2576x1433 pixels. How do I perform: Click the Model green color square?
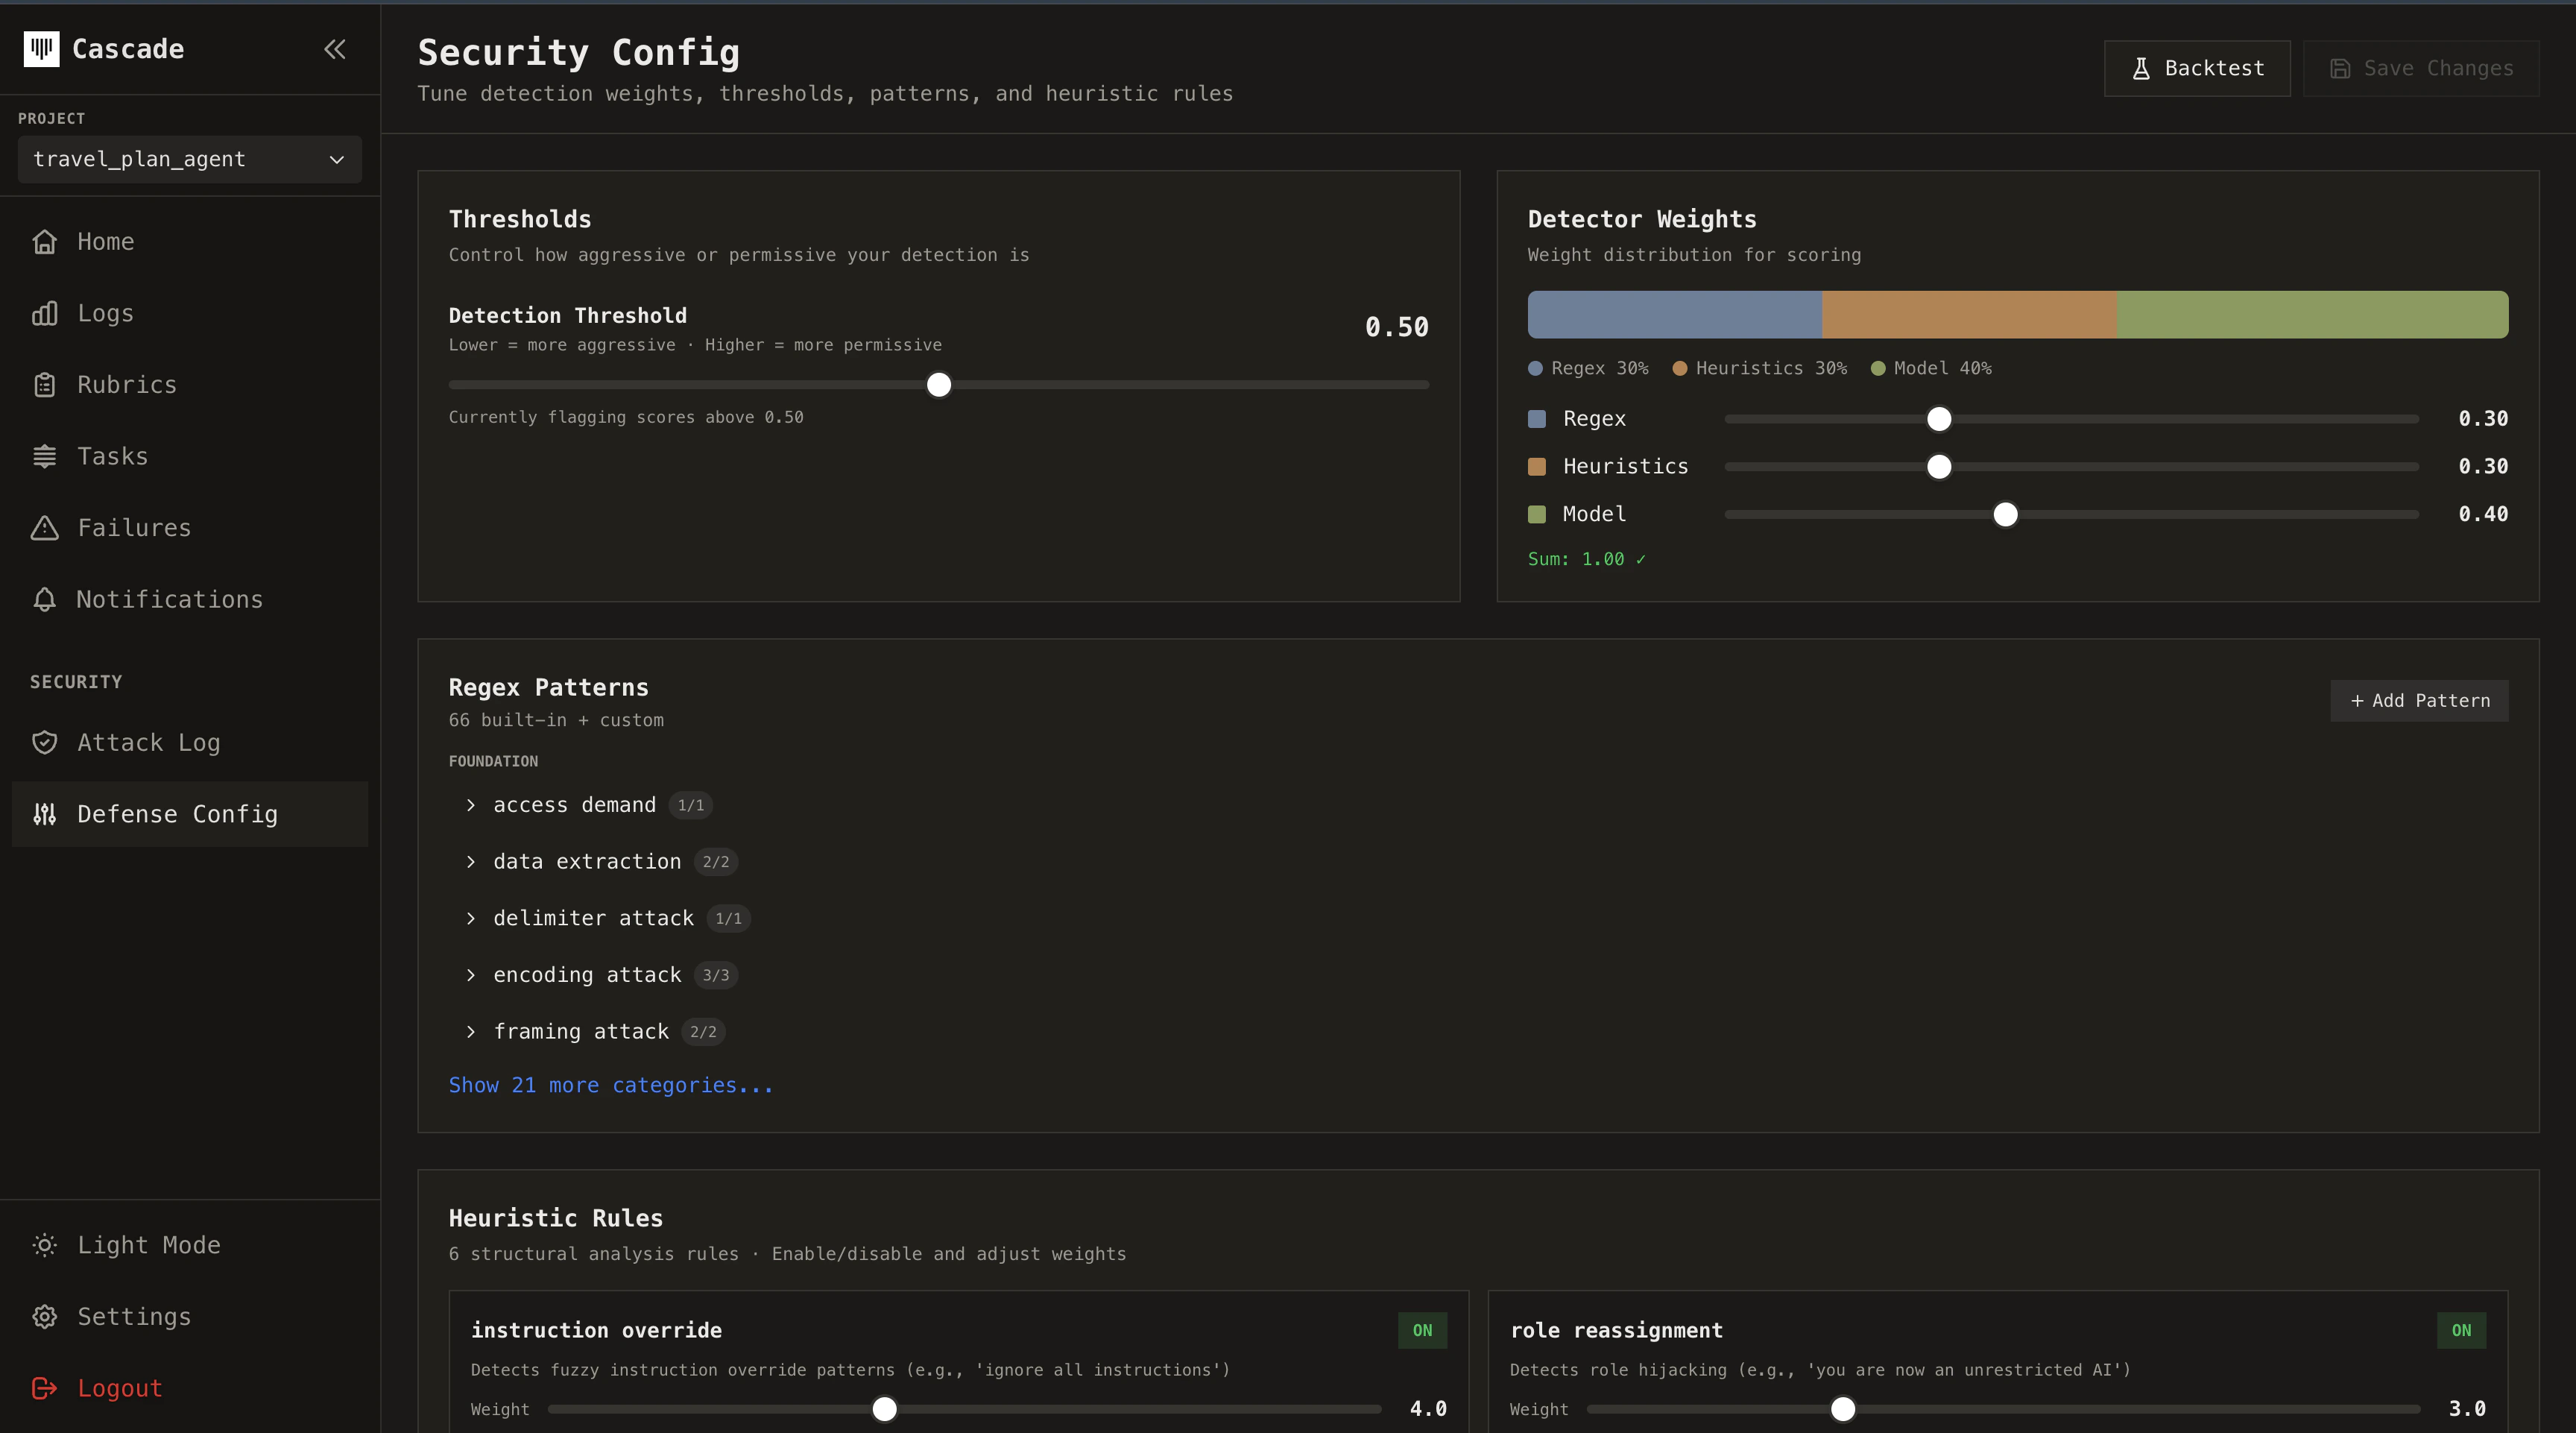(1537, 515)
